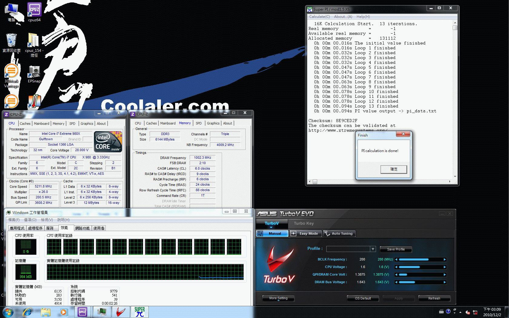
Task: Launch the 3DMark Vantage desktop shortcut
Action: pyautogui.click(x=11, y=76)
